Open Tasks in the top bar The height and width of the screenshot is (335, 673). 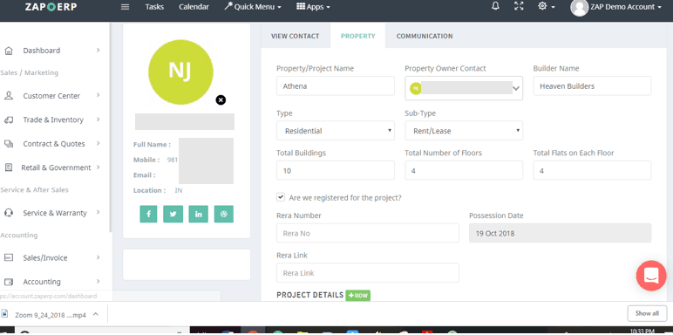pyautogui.click(x=154, y=7)
